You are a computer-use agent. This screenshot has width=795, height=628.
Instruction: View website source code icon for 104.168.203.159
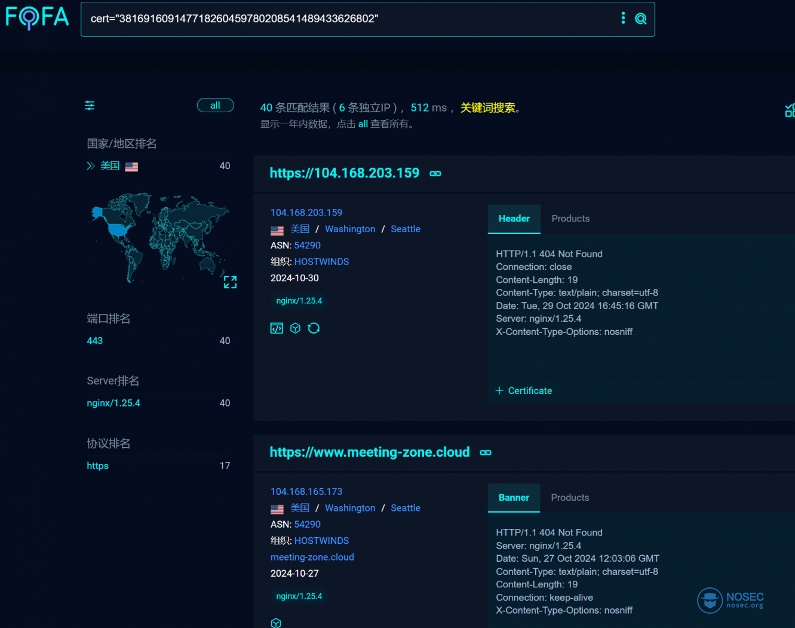click(277, 328)
